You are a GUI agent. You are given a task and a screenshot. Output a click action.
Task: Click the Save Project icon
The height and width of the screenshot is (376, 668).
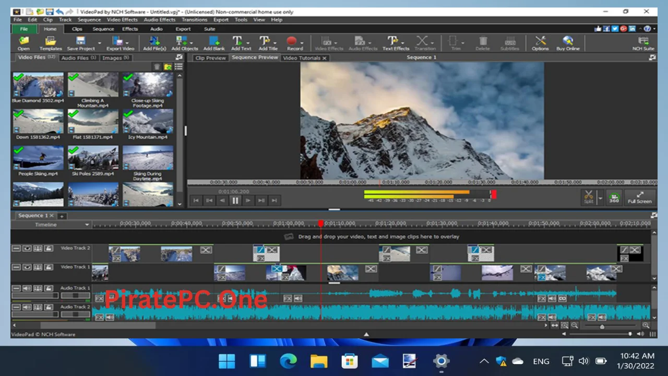(80, 43)
